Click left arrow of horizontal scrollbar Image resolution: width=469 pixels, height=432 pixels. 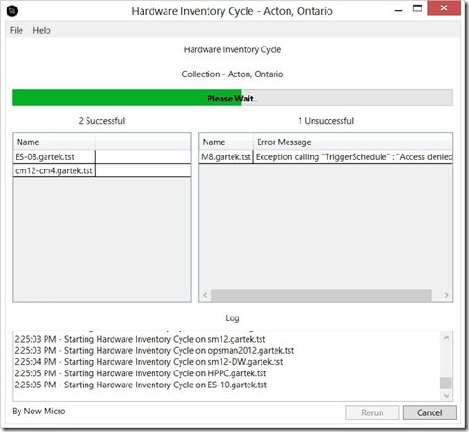point(205,295)
